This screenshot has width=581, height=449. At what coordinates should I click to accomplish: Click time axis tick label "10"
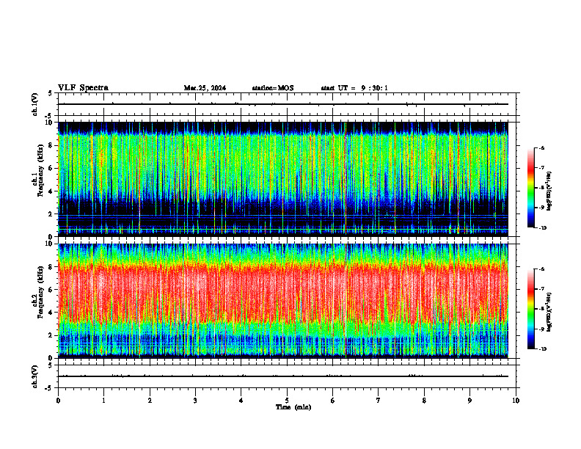point(516,401)
